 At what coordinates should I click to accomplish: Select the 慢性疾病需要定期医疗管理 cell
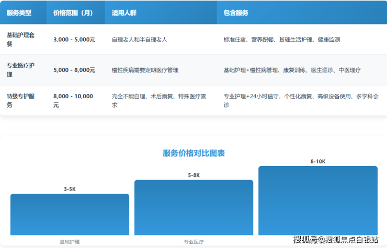(x=145, y=70)
